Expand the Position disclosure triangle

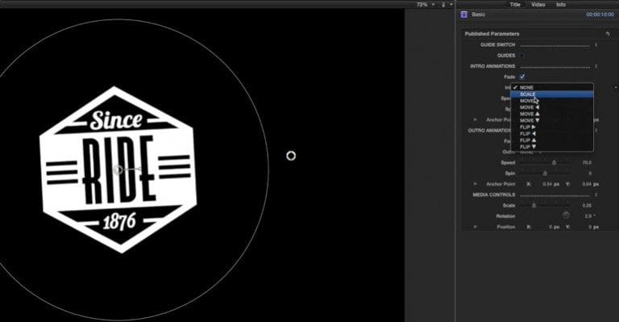(x=476, y=227)
